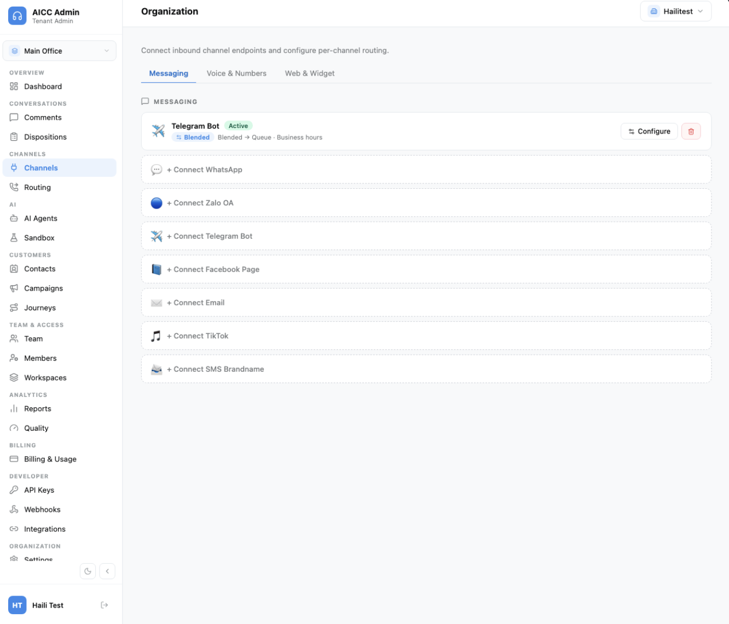The image size is (729, 624).
Task: Click the Sandbox flask icon
Action: tap(14, 238)
